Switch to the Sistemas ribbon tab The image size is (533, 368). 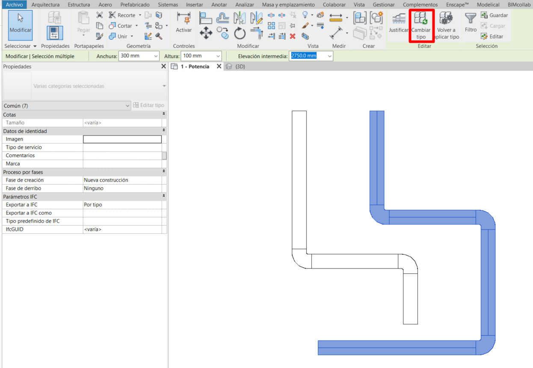click(x=168, y=5)
